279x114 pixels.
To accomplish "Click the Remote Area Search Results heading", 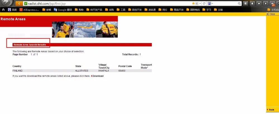I will coord(30,45).
